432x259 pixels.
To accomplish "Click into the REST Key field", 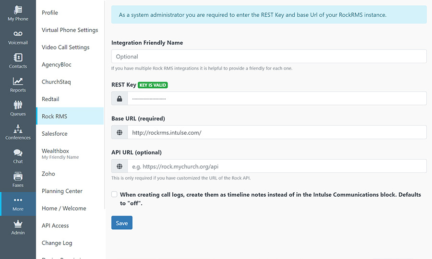I will coord(277,98).
